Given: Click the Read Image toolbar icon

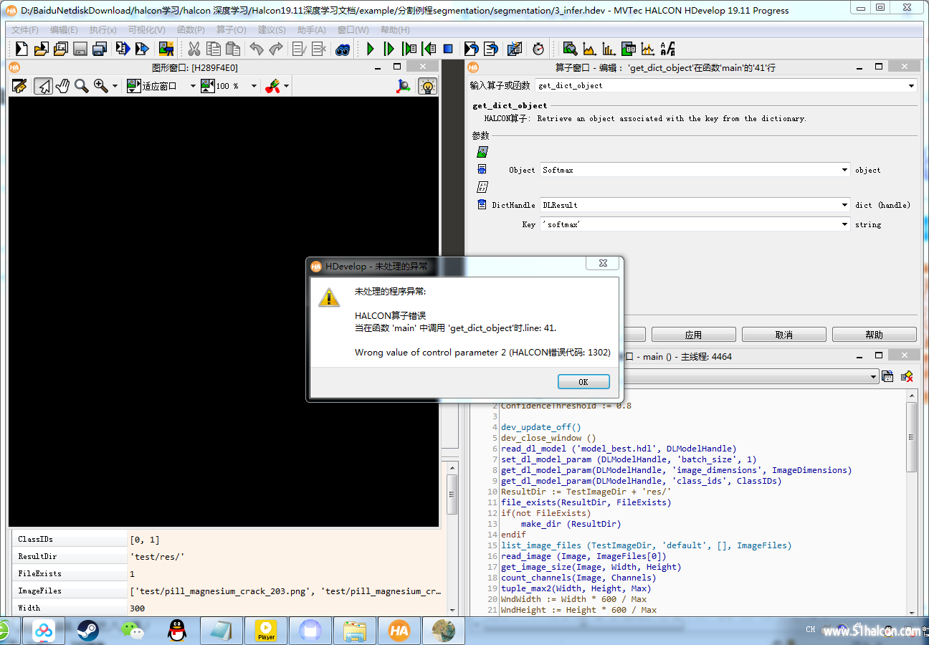Looking at the screenshot, I should pyautogui.click(x=166, y=49).
